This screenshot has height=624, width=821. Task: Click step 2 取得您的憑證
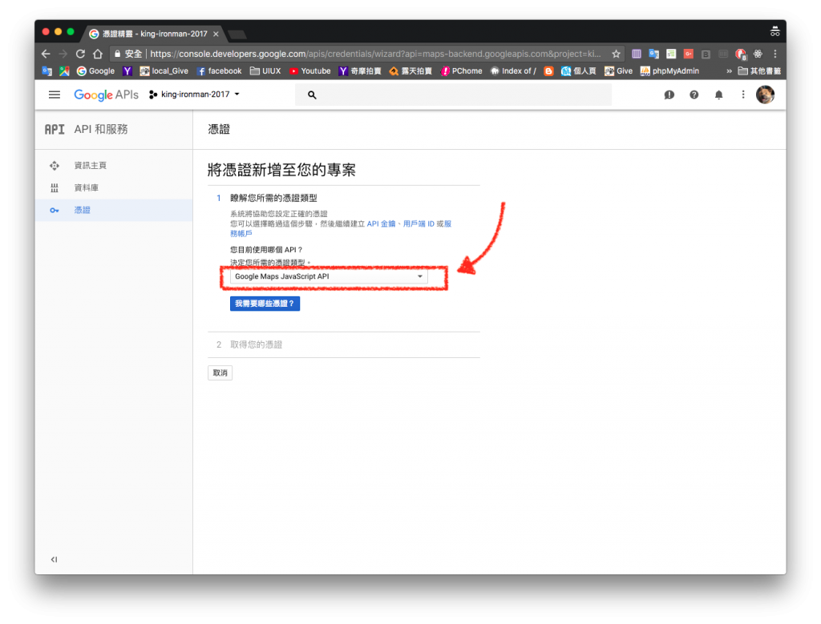(x=256, y=344)
